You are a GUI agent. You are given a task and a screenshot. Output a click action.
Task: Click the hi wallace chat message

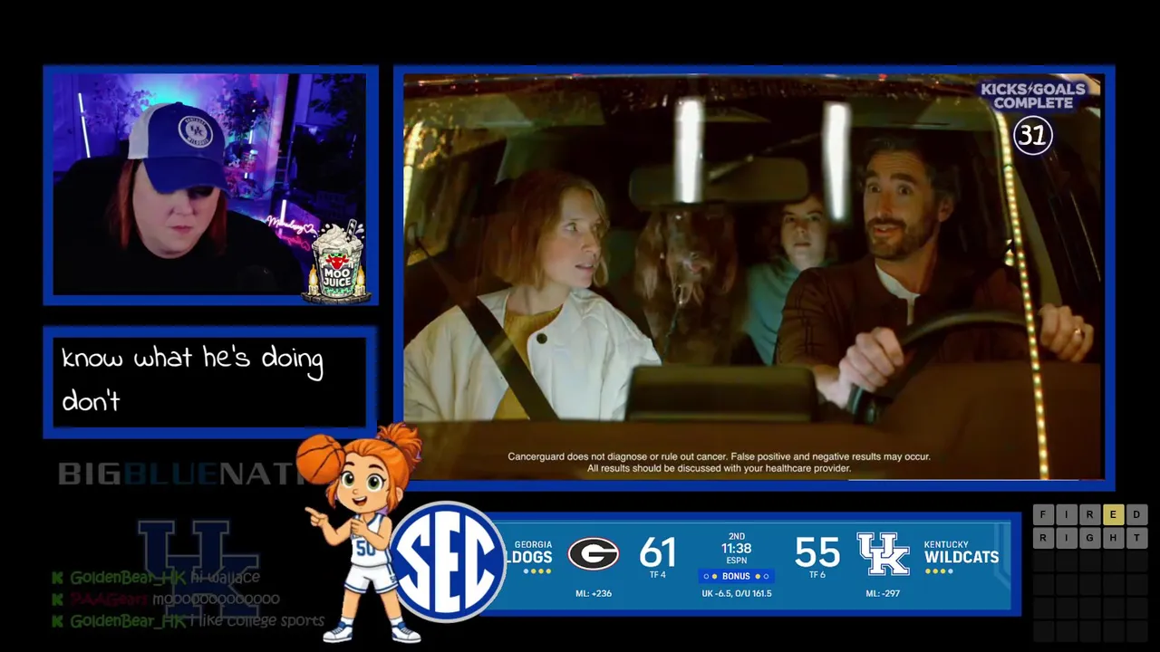click(x=226, y=577)
